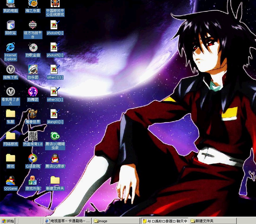Select the 腾讯QQ珊瑚虫版 icon
The width and height of the screenshot is (256, 224).
pos(55,136)
